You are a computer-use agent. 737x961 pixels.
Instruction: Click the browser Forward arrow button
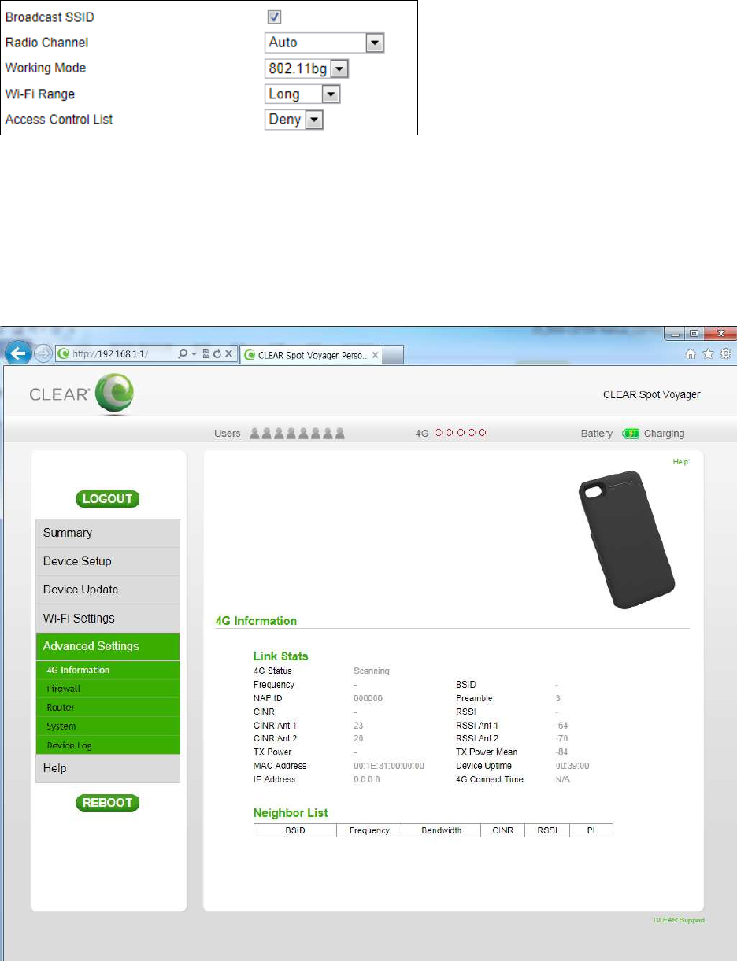[x=42, y=354]
